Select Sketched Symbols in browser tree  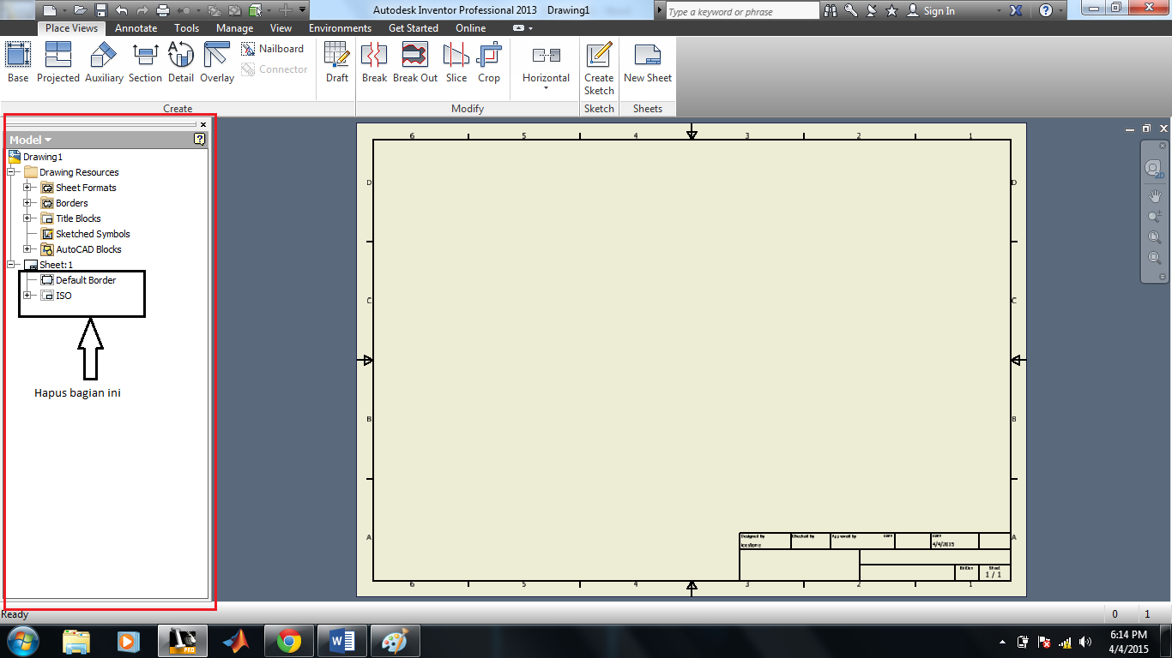coord(85,234)
